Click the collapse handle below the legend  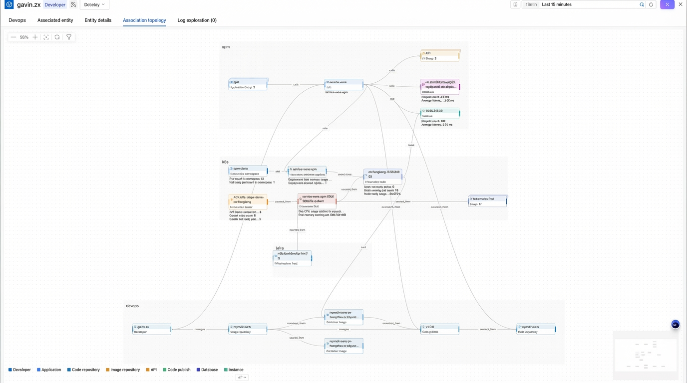tap(242, 378)
